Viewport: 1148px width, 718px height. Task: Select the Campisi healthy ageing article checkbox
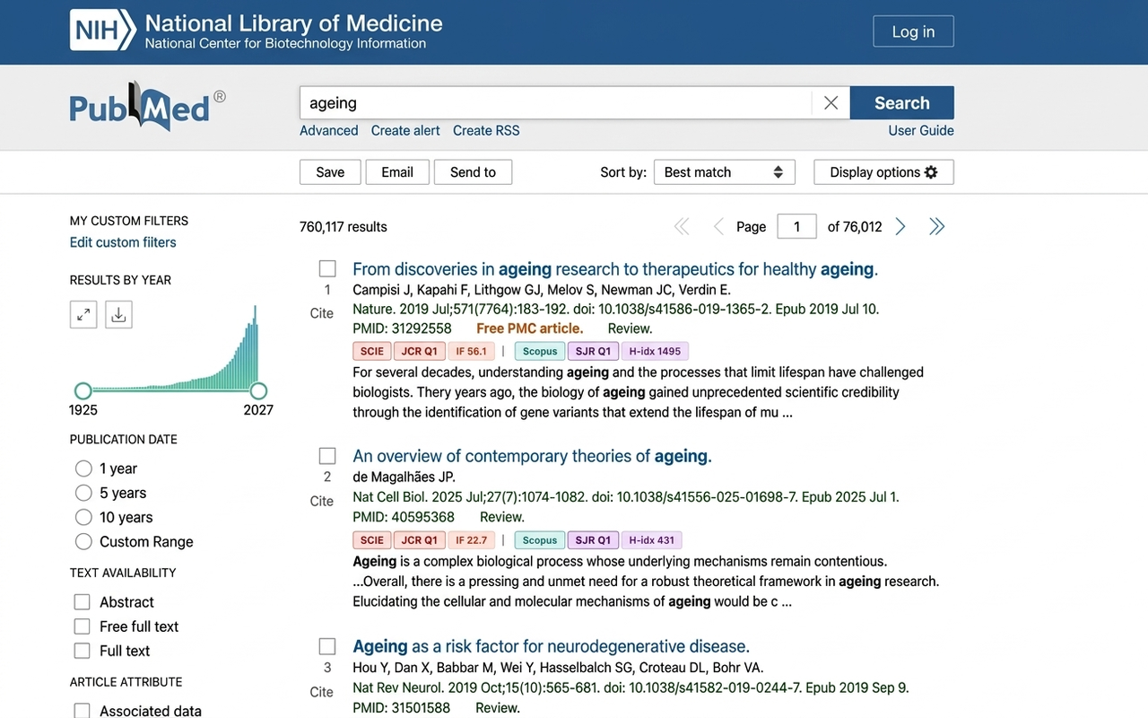pos(327,268)
